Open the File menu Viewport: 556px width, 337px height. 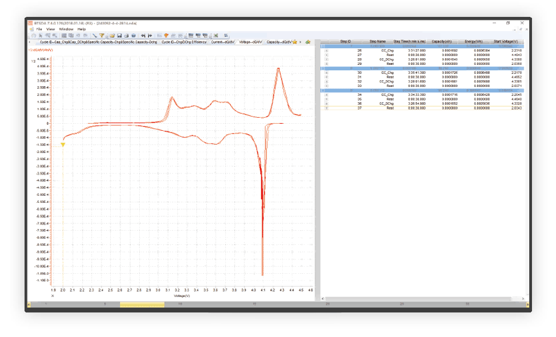pos(39,29)
